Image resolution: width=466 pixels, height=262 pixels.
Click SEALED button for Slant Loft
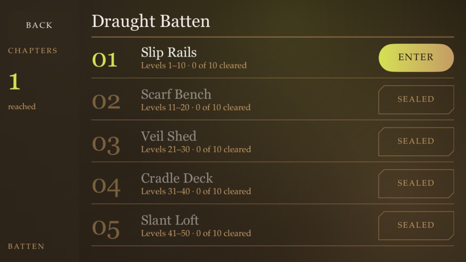(416, 226)
